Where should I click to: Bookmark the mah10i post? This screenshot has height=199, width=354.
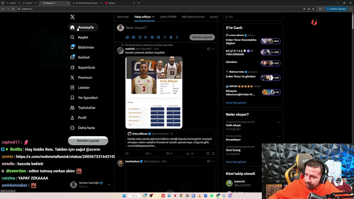click(x=208, y=153)
